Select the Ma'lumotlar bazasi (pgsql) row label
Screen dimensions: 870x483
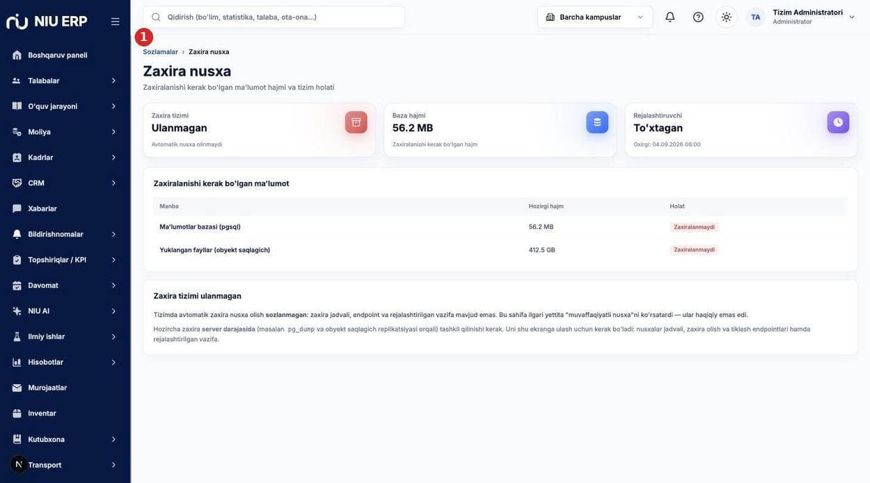(x=200, y=227)
